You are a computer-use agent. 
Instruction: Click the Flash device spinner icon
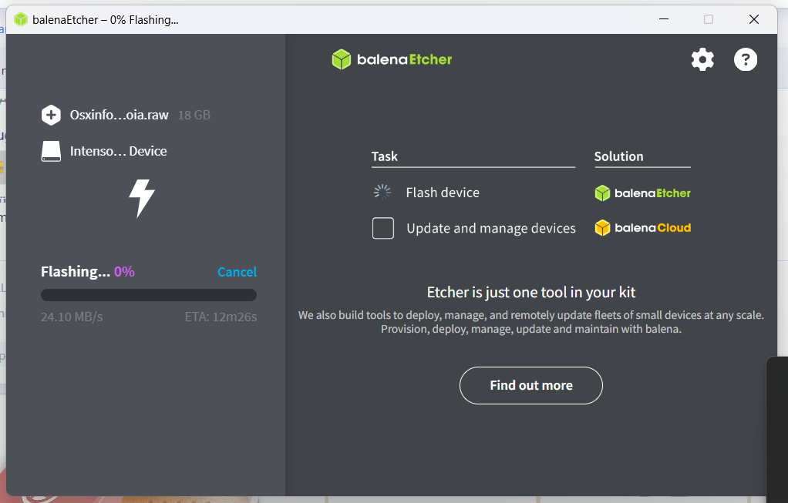pyautogui.click(x=382, y=193)
